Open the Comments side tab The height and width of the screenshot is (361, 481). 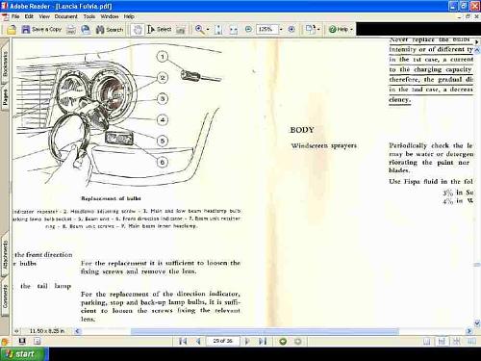pyautogui.click(x=5, y=297)
